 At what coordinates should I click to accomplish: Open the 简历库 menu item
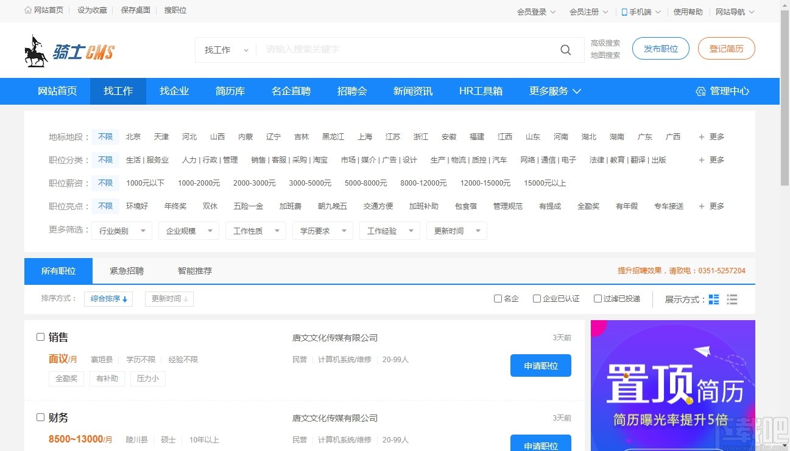pos(230,91)
